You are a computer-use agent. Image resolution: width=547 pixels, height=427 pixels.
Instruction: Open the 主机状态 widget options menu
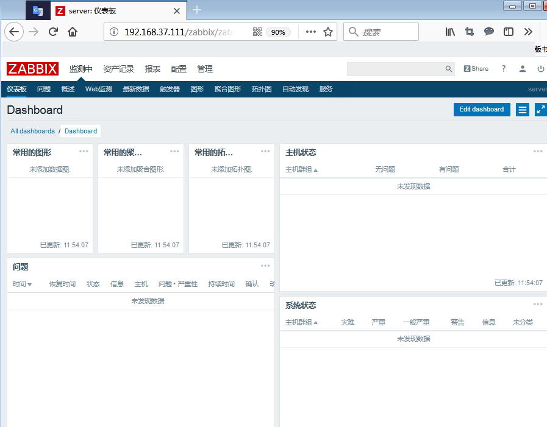click(538, 152)
